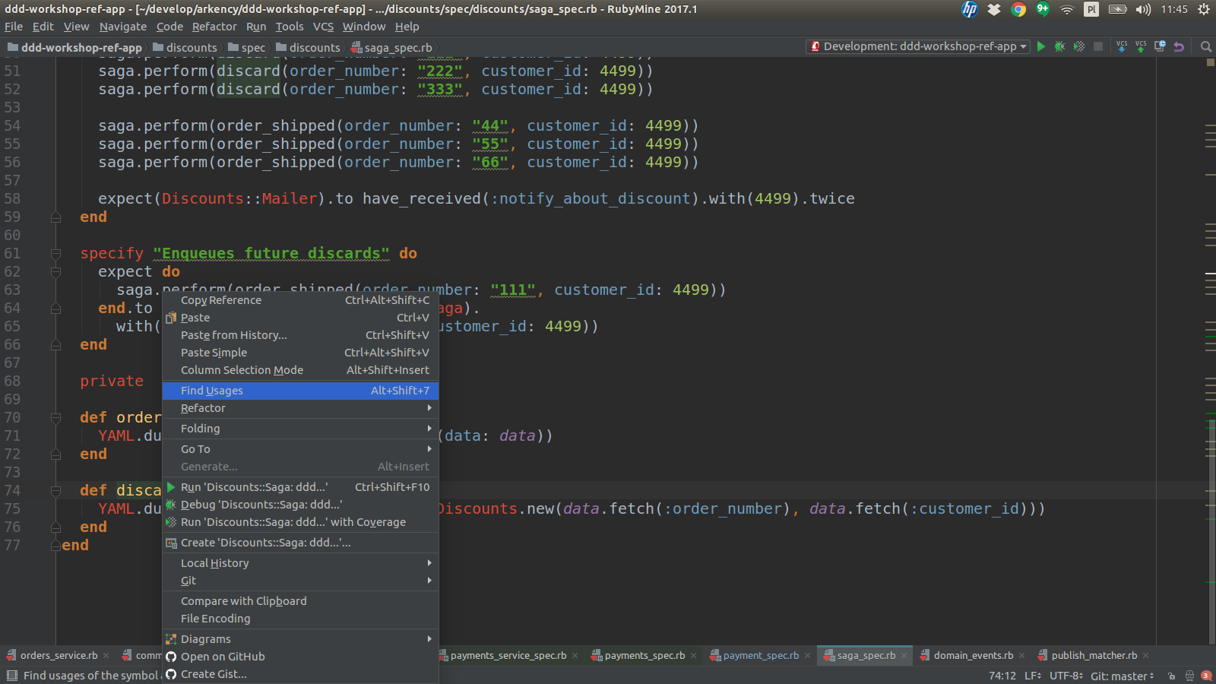Run with coverage from the toolbar

(1078, 46)
